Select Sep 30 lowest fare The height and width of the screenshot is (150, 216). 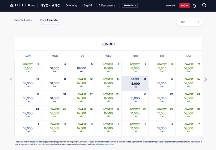coord(188,113)
